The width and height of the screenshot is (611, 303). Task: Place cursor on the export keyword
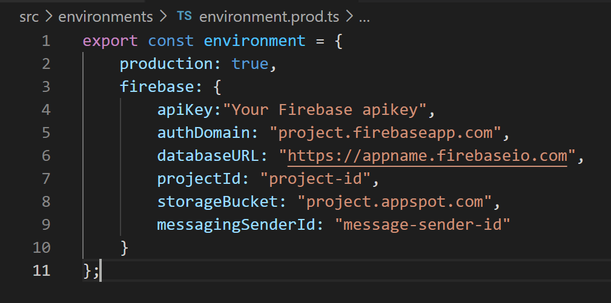[x=110, y=42]
